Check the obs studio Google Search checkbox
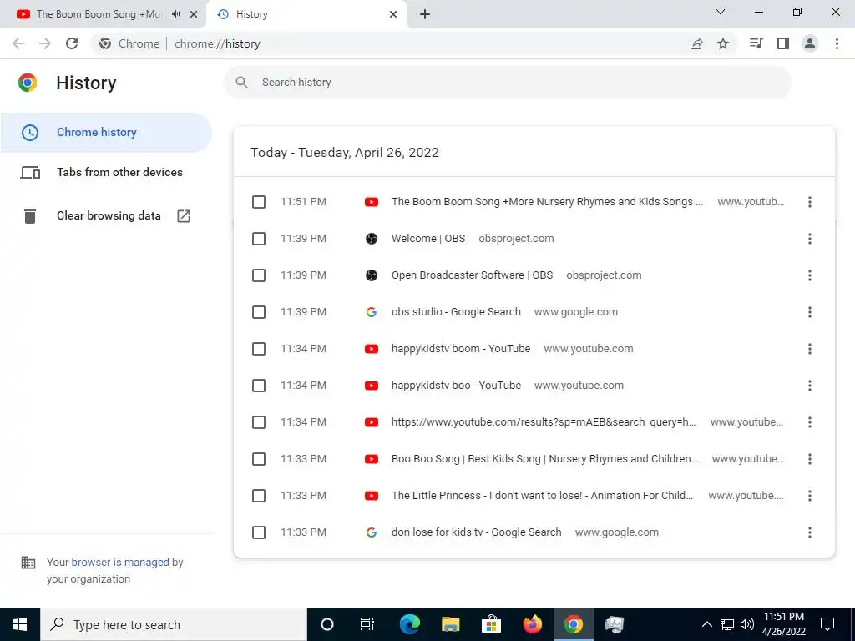Viewport: 855px width, 641px height. (259, 312)
